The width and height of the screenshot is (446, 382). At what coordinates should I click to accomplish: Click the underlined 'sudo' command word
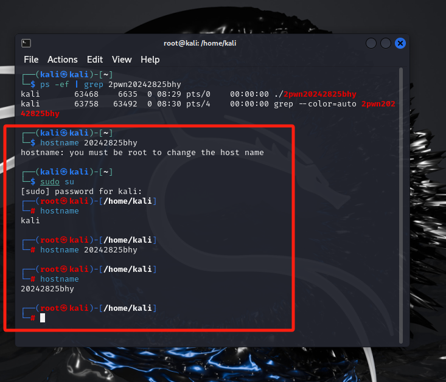pos(50,182)
